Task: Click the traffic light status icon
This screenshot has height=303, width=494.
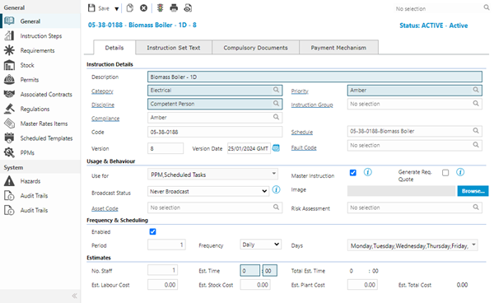Action: tap(160, 8)
